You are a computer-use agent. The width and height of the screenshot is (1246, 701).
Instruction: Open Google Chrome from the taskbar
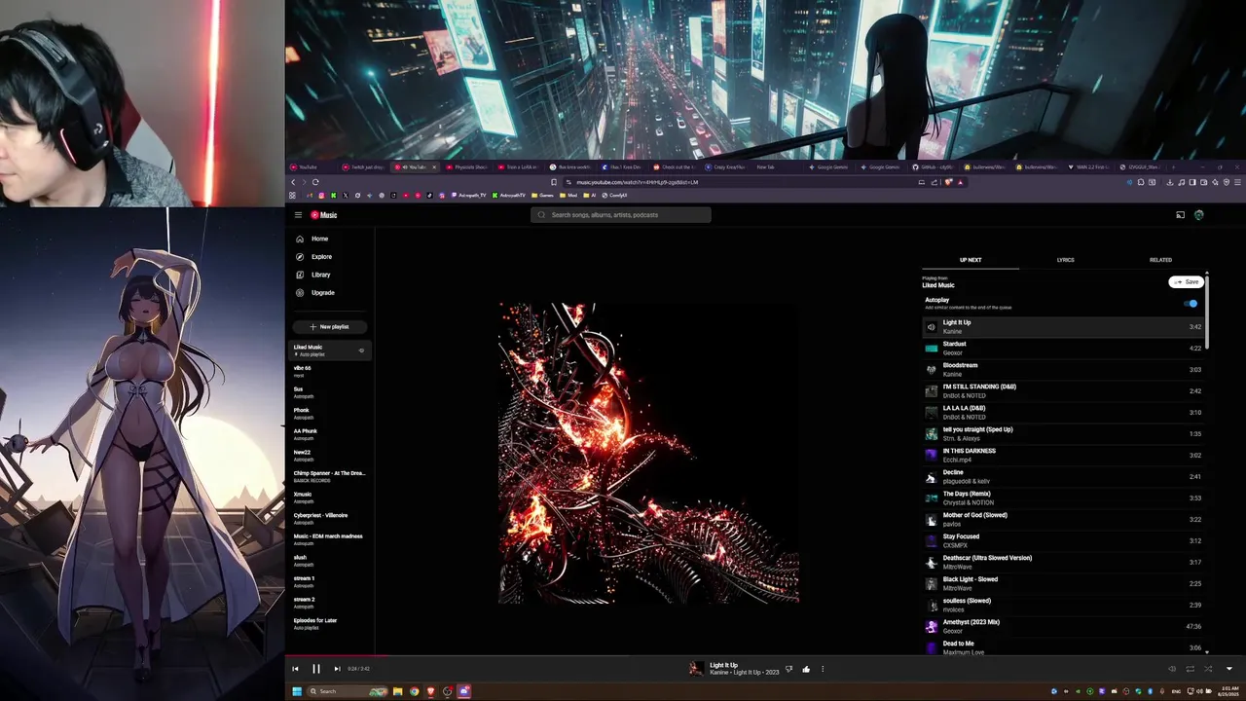pos(414,691)
